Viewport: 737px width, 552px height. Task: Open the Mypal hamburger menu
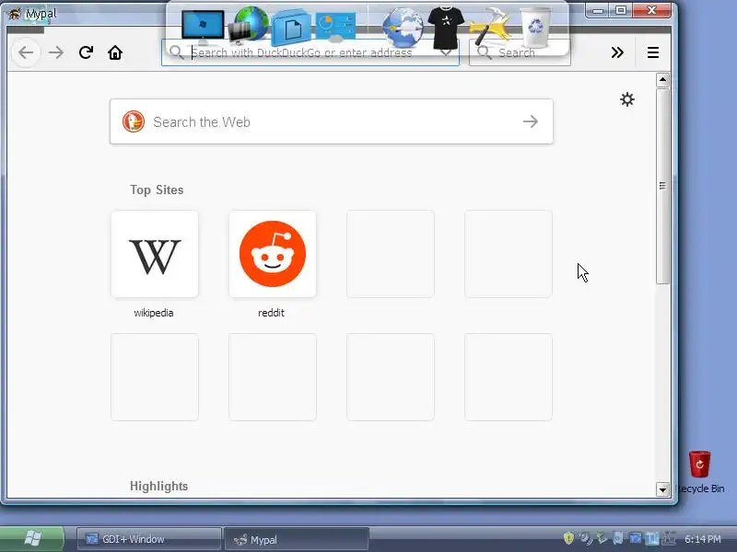653,52
